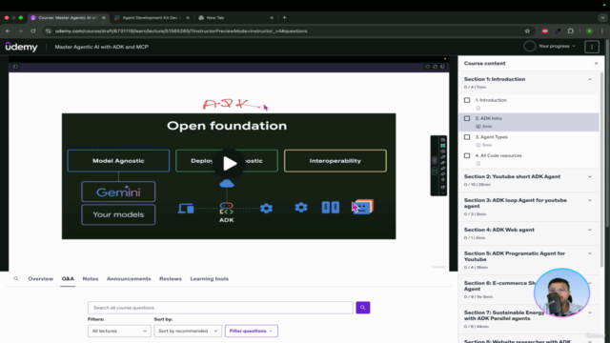Toggle the sidebar icon in video top bar
Screen dimensions: 610x343
[x=15, y=67]
